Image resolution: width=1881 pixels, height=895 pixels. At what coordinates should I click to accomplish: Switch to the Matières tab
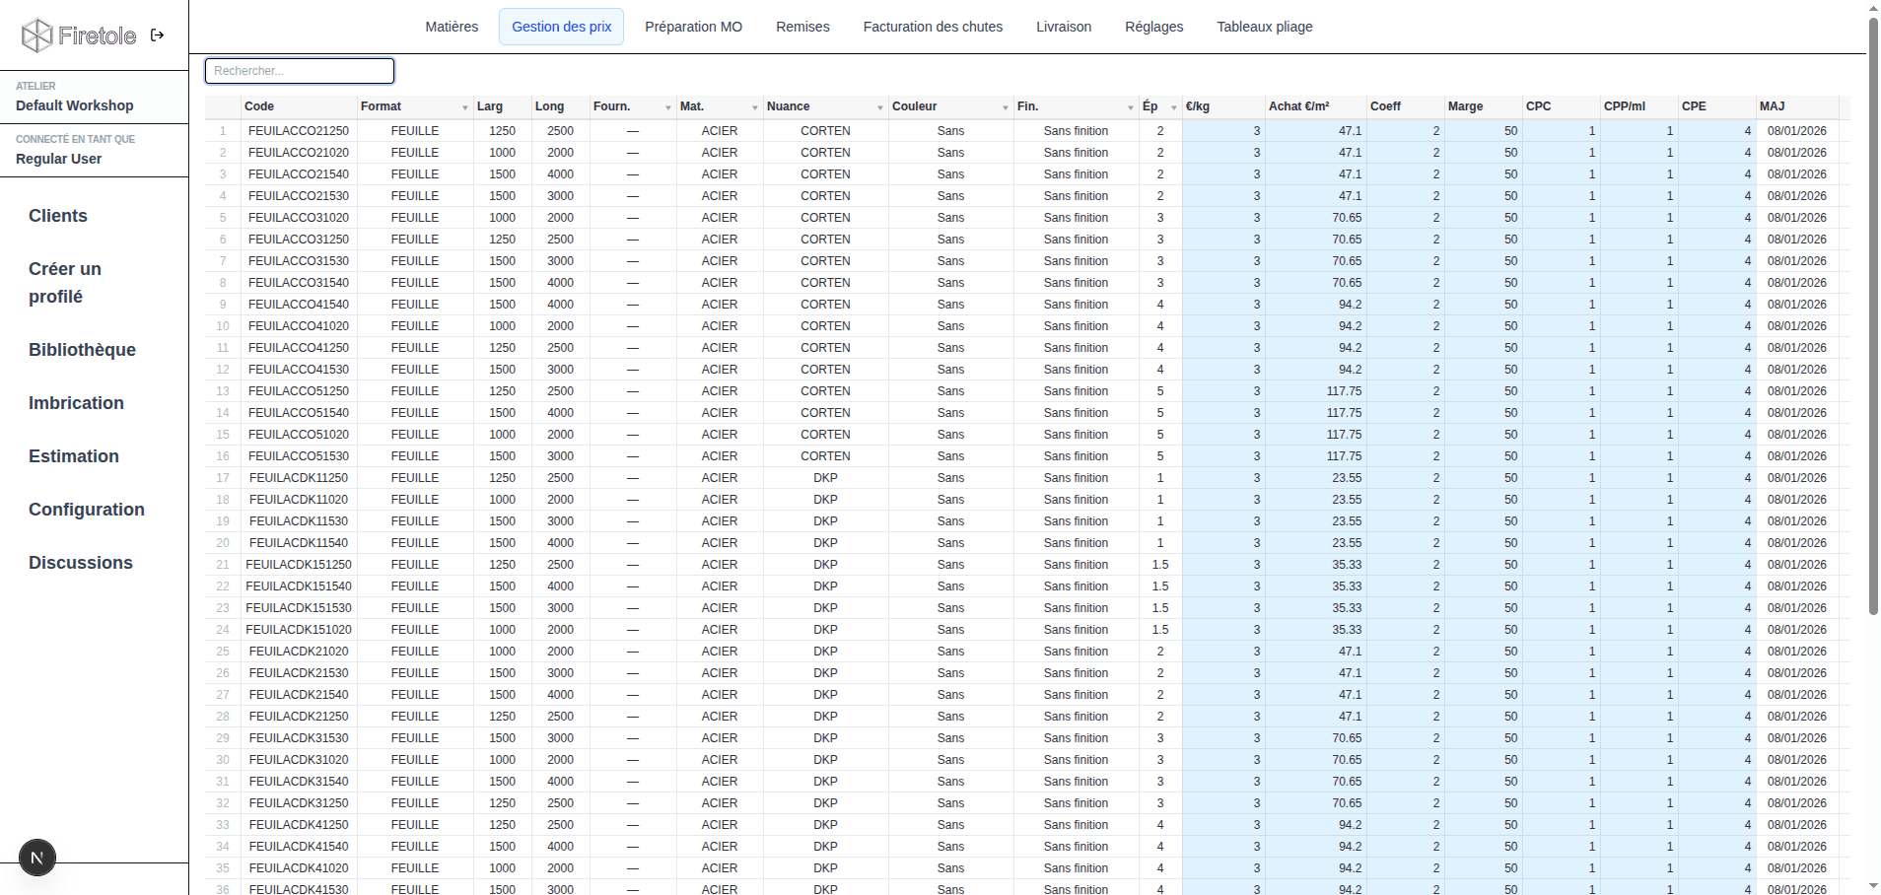click(x=452, y=27)
